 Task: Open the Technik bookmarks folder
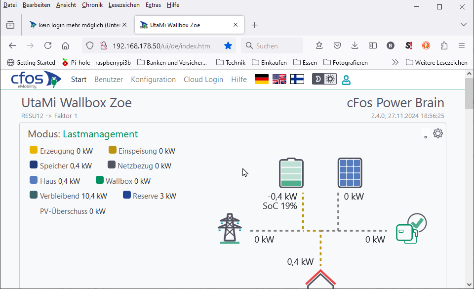coord(231,63)
